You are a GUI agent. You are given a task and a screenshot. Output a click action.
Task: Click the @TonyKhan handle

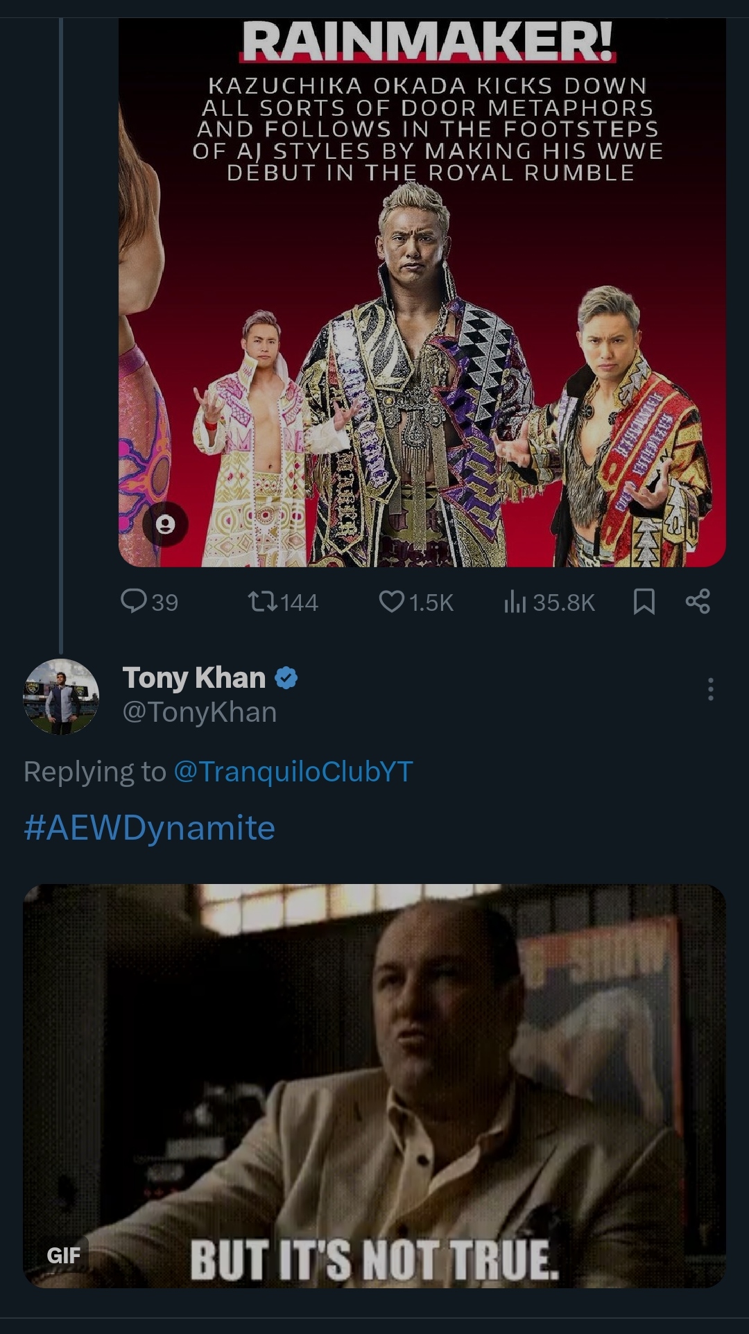200,712
